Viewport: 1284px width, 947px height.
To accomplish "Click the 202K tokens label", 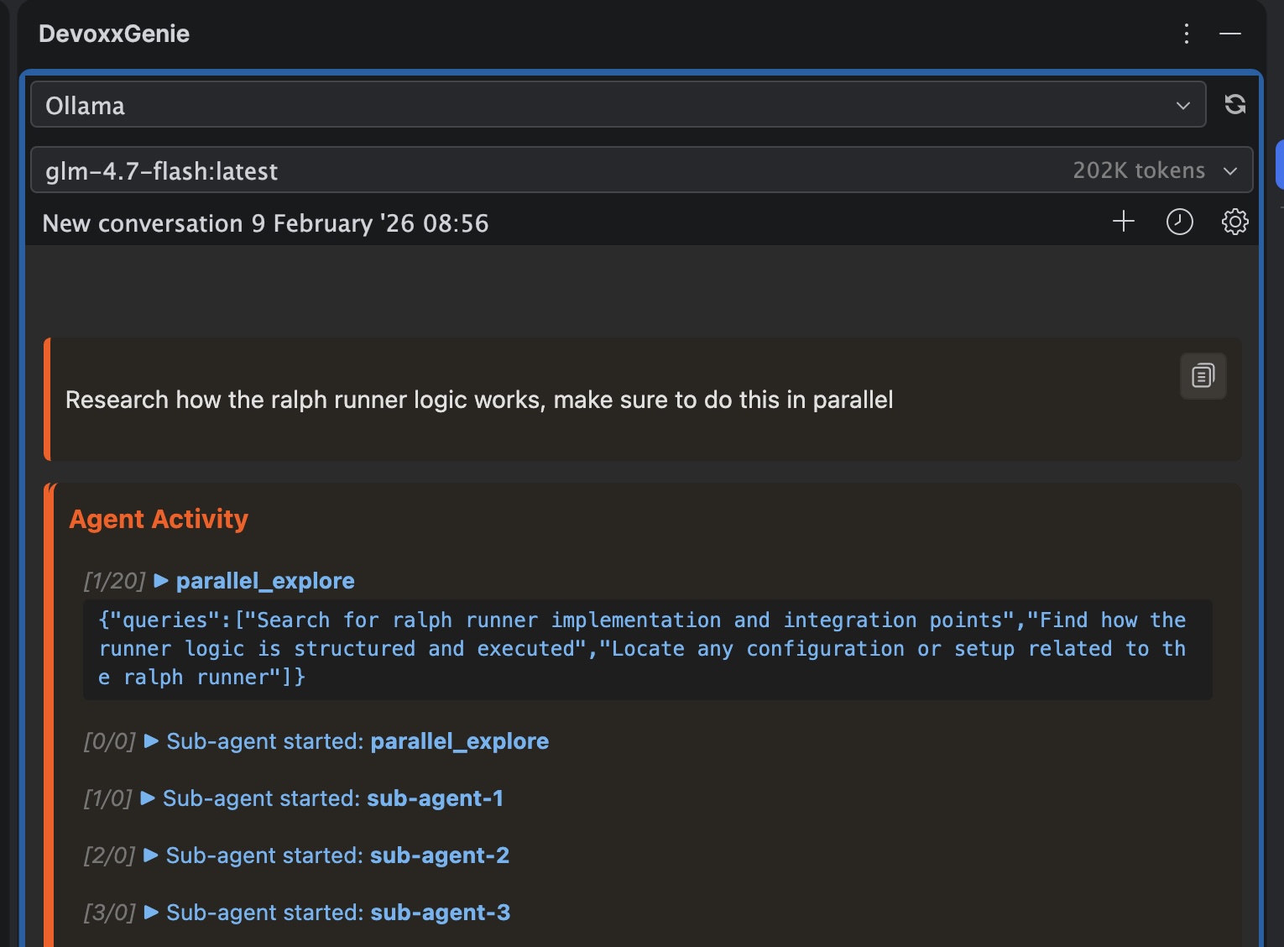I will coord(1139,170).
